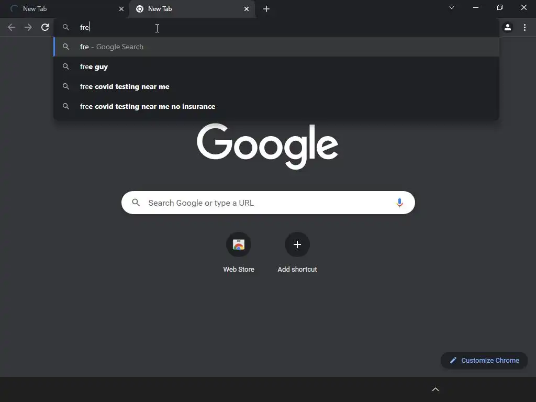The height and width of the screenshot is (402, 536).
Task: Click the search icon in Google search box
Action: click(136, 203)
